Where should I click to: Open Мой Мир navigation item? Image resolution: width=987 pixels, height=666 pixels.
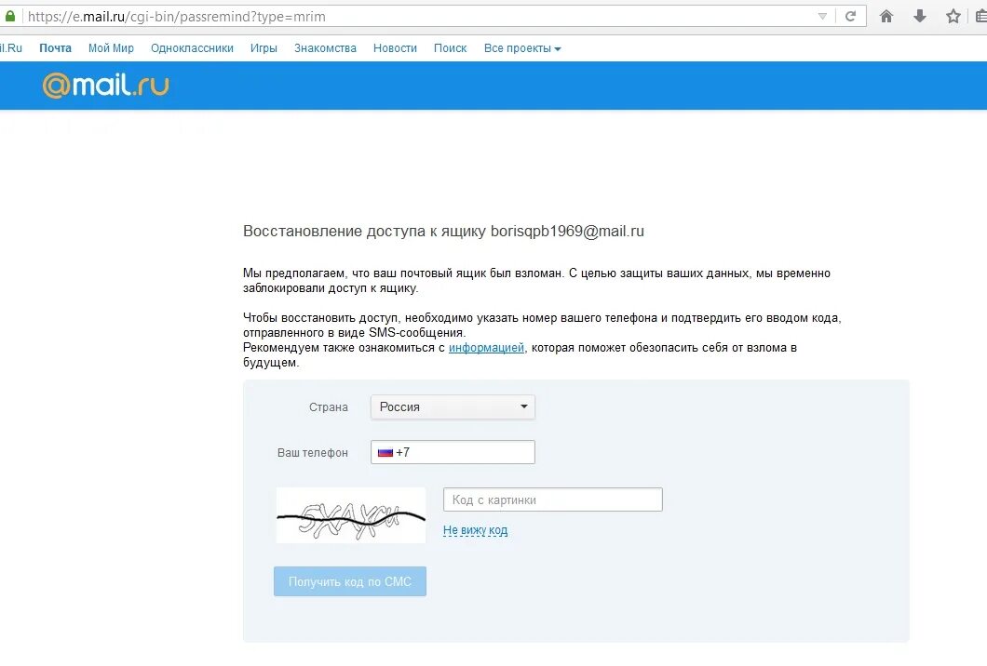coord(111,48)
